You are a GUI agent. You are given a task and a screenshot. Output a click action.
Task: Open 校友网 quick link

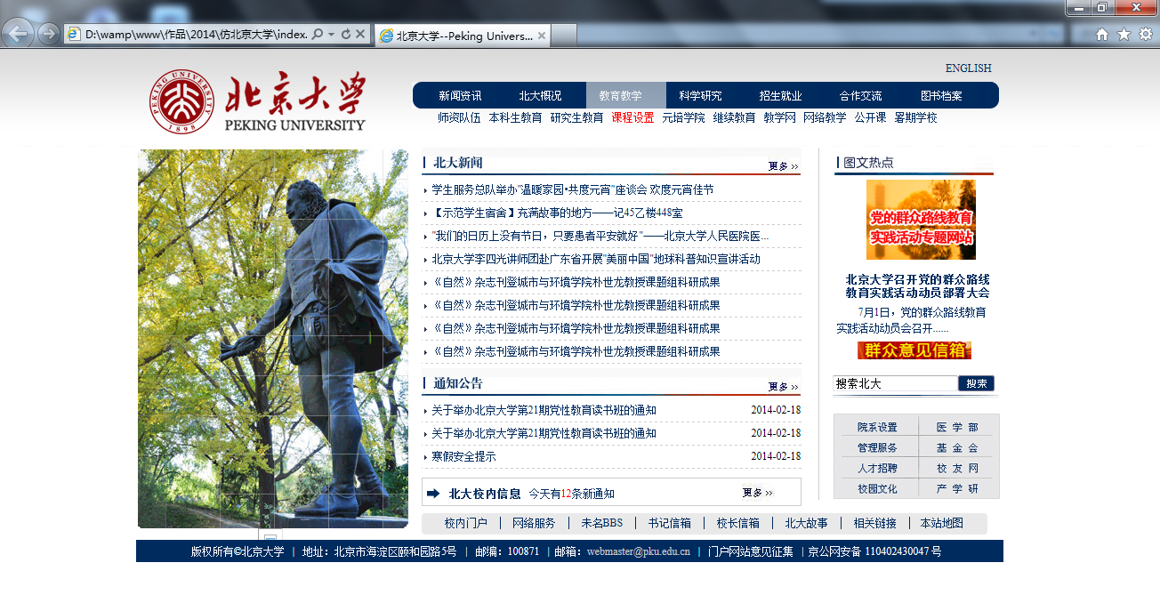[957, 468]
